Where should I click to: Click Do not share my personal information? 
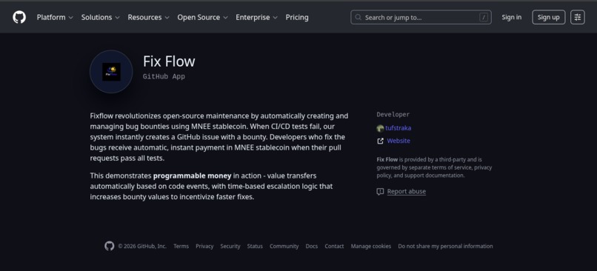coord(445,247)
